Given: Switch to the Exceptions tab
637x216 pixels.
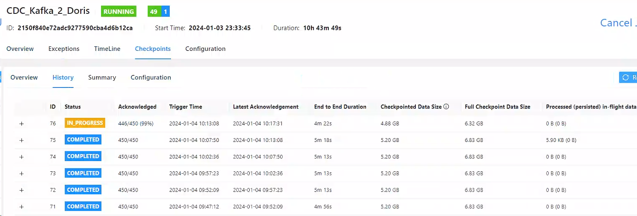Looking at the screenshot, I should coord(64,49).
